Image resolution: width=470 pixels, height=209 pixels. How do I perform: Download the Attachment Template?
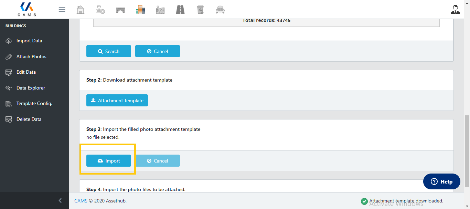pyautogui.click(x=117, y=101)
